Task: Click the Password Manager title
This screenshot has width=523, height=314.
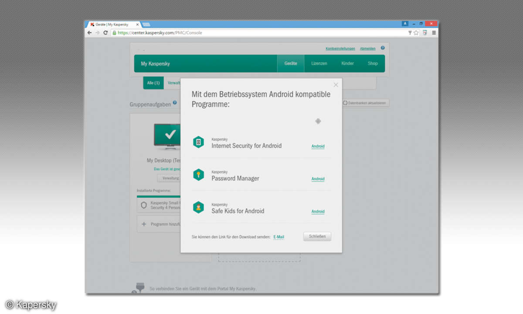Action: 235,178
